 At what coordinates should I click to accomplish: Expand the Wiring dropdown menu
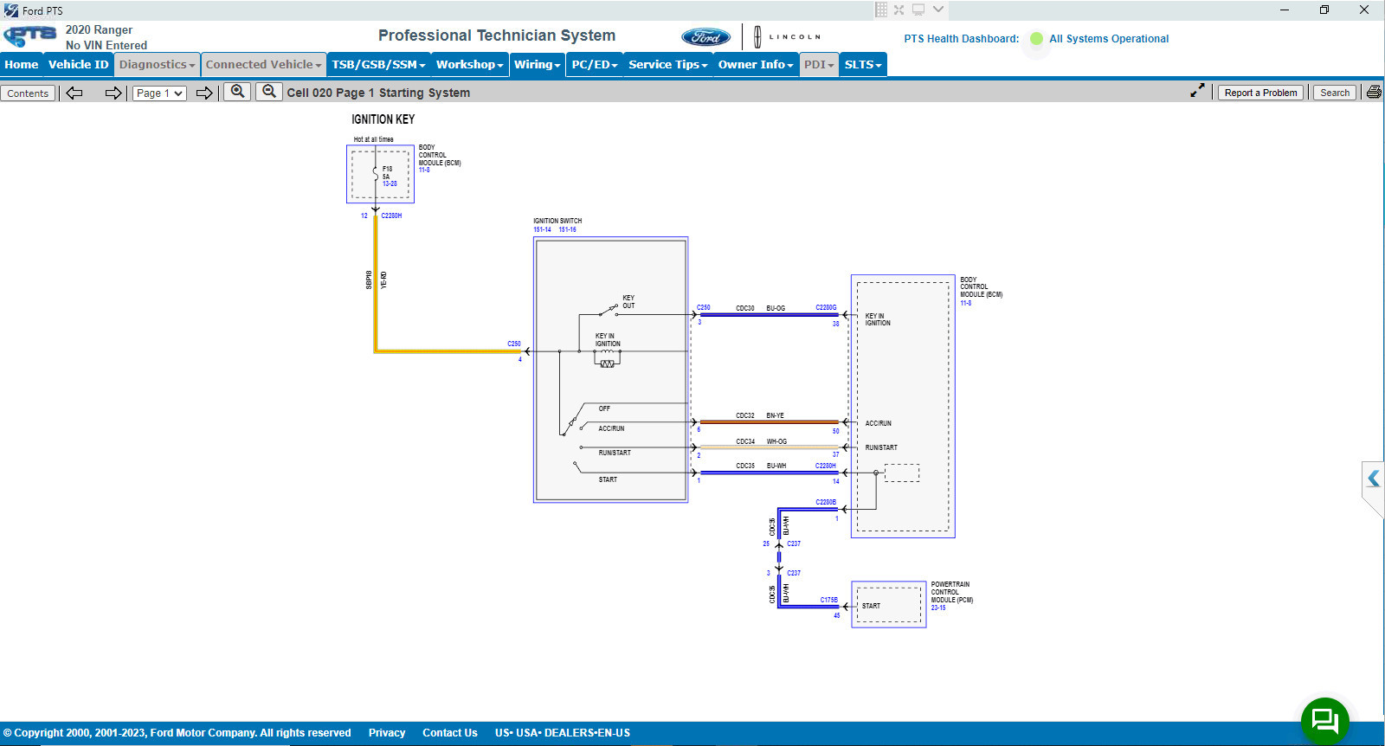pos(537,65)
